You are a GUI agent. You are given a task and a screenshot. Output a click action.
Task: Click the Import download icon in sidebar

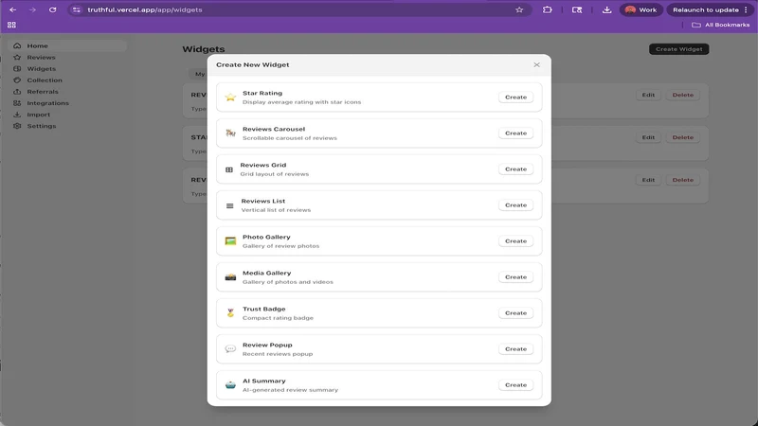click(x=17, y=115)
